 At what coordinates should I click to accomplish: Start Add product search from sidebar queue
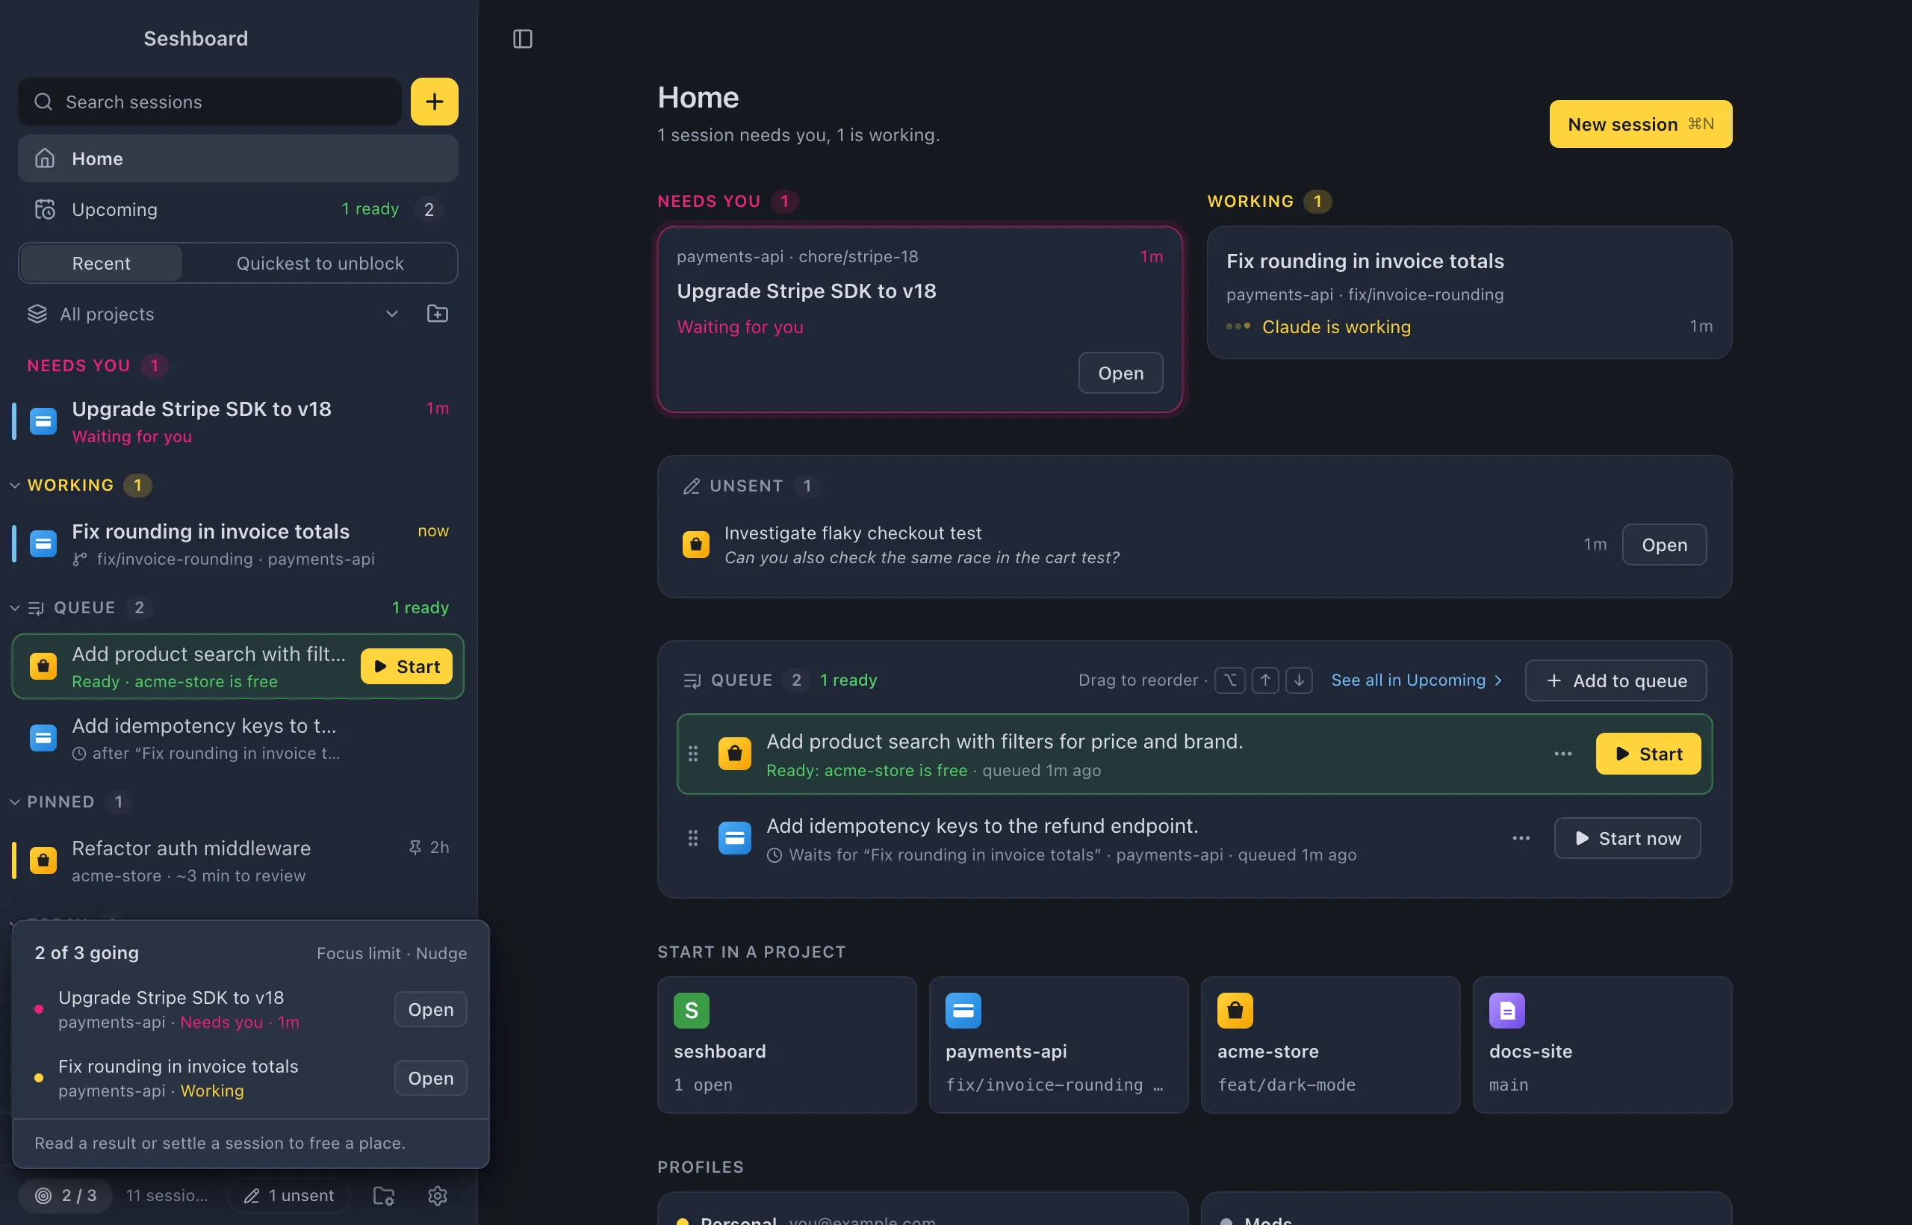point(406,666)
